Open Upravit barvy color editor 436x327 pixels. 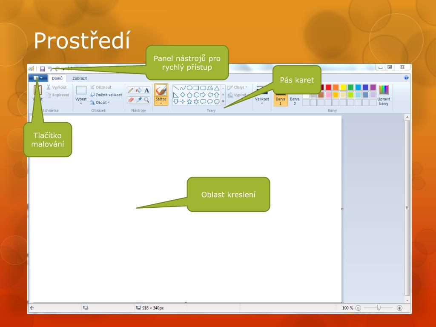tap(384, 95)
